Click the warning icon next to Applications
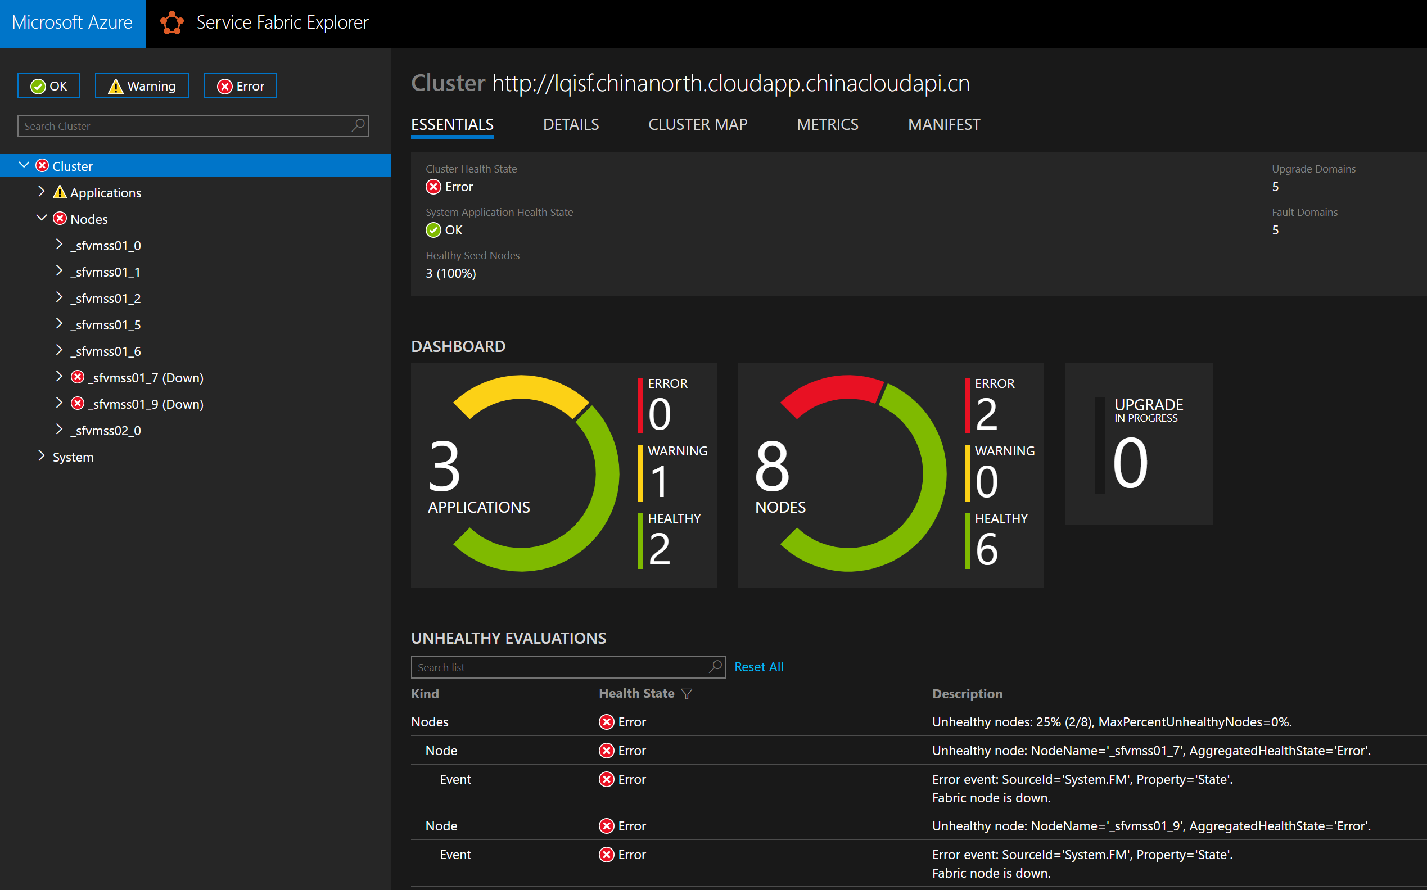1427x890 pixels. pyautogui.click(x=60, y=192)
